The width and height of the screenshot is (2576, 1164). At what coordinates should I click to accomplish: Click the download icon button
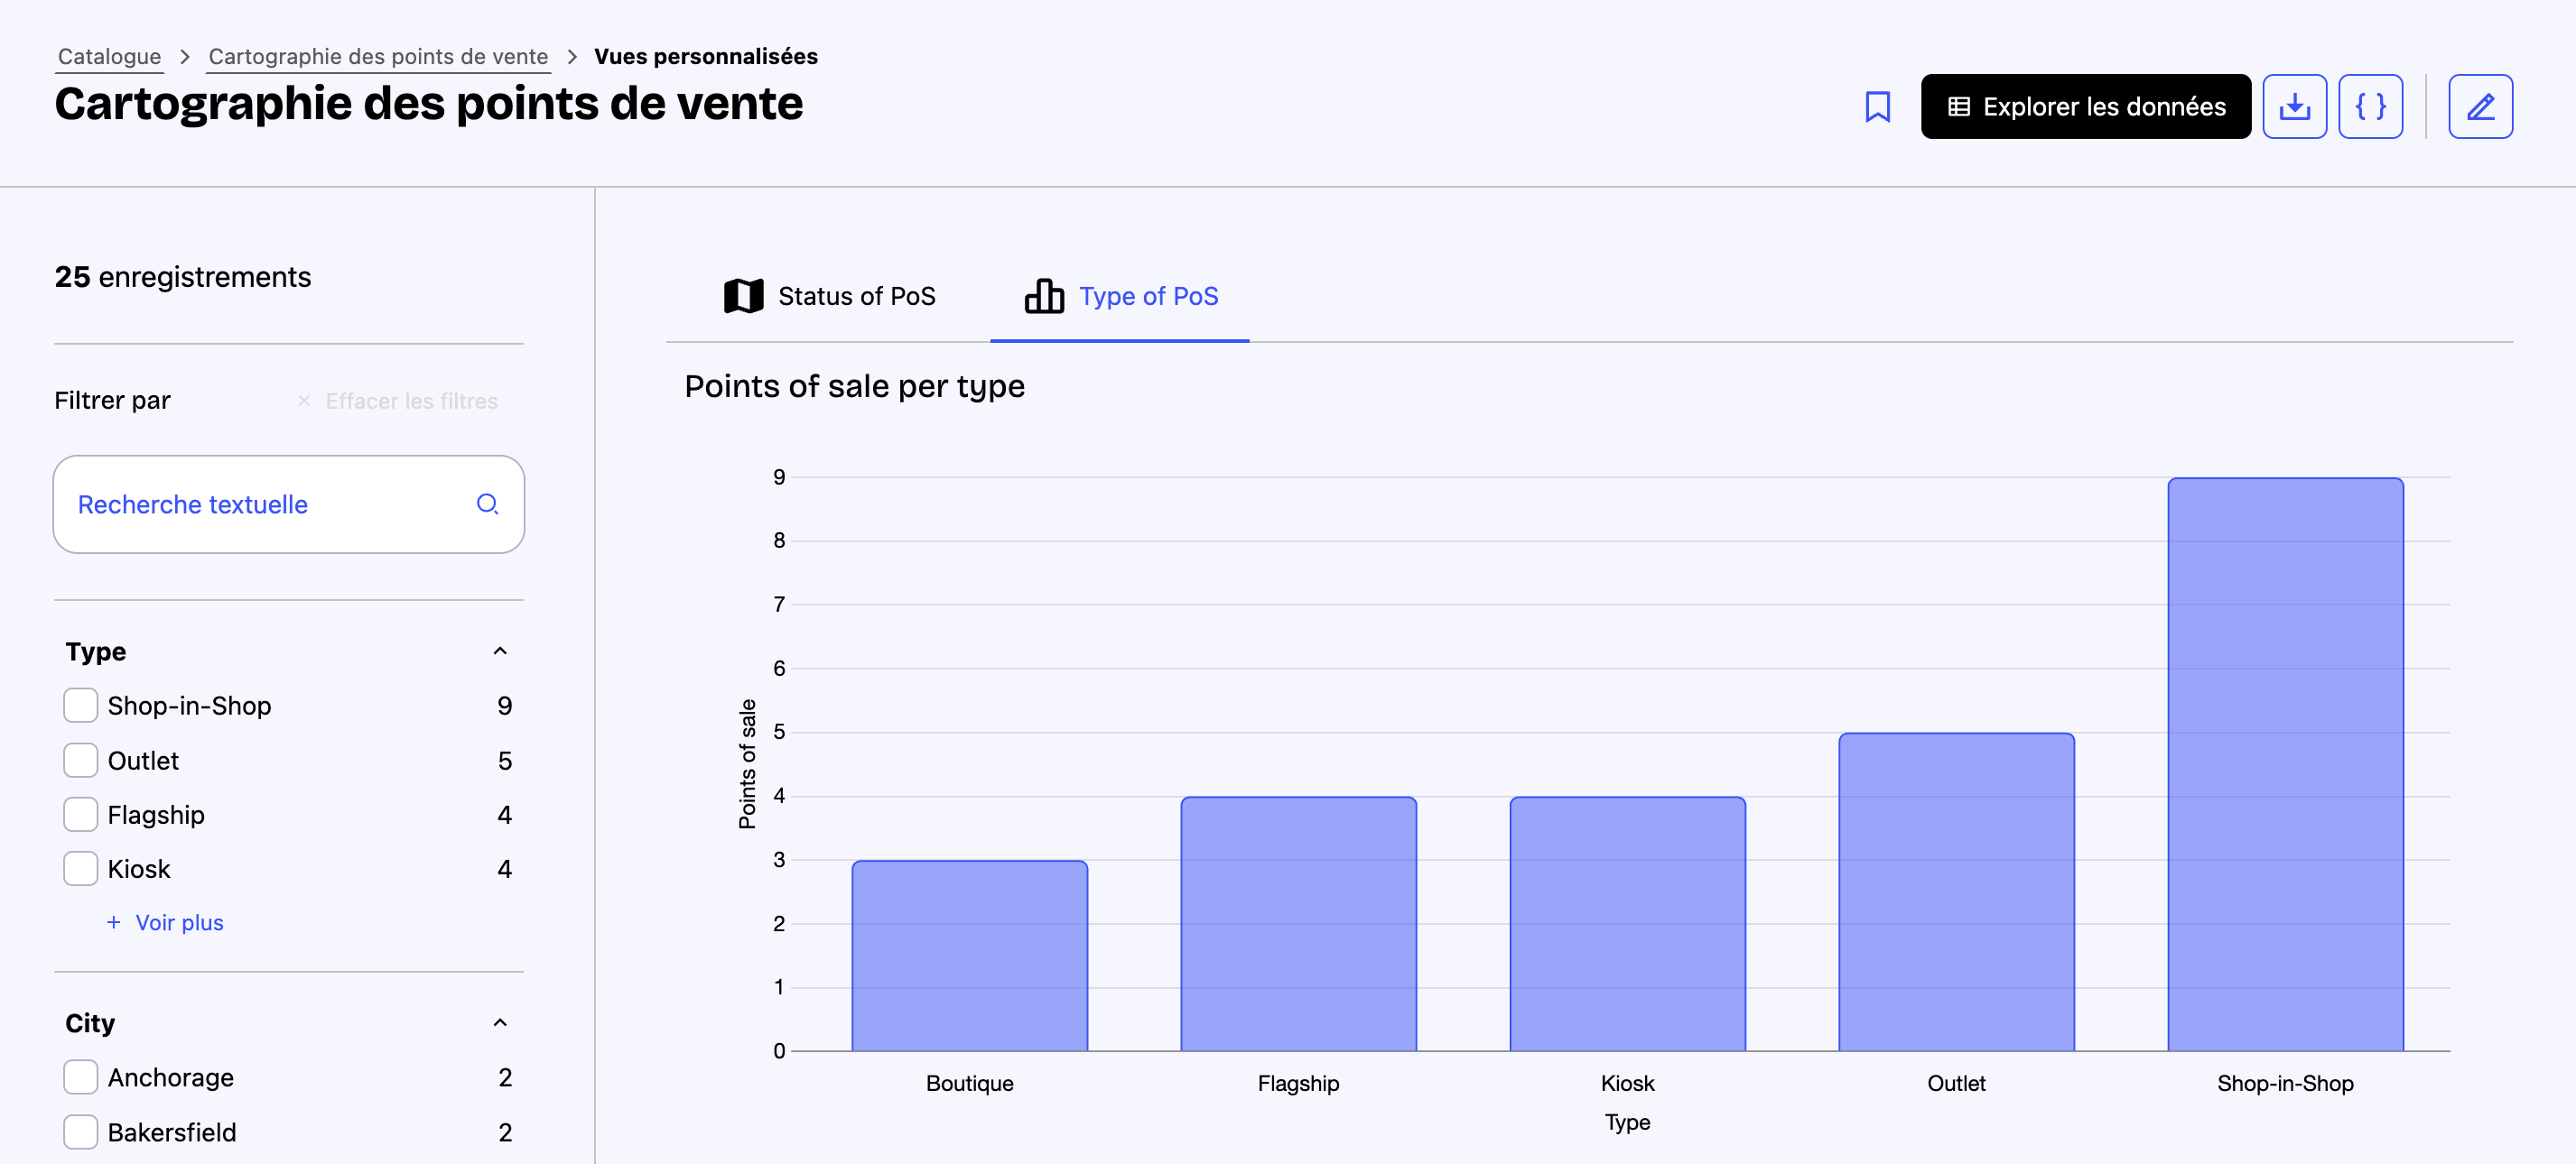pos(2294,106)
